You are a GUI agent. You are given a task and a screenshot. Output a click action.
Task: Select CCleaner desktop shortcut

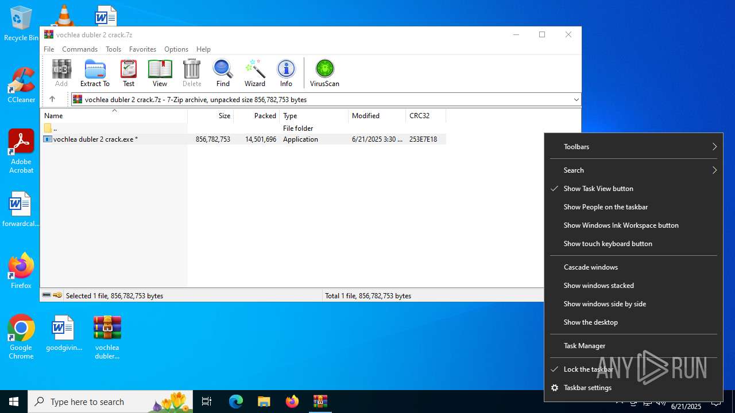coord(21,85)
